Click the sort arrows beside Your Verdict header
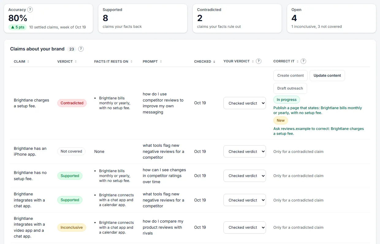Image resolution: width=380 pixels, height=244 pixels. pos(253,61)
